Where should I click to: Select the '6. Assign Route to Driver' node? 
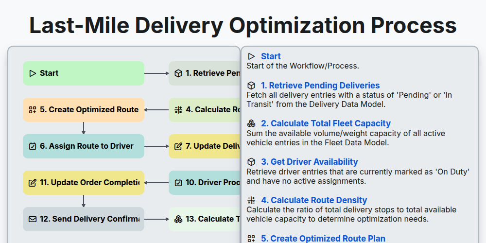tap(84, 146)
